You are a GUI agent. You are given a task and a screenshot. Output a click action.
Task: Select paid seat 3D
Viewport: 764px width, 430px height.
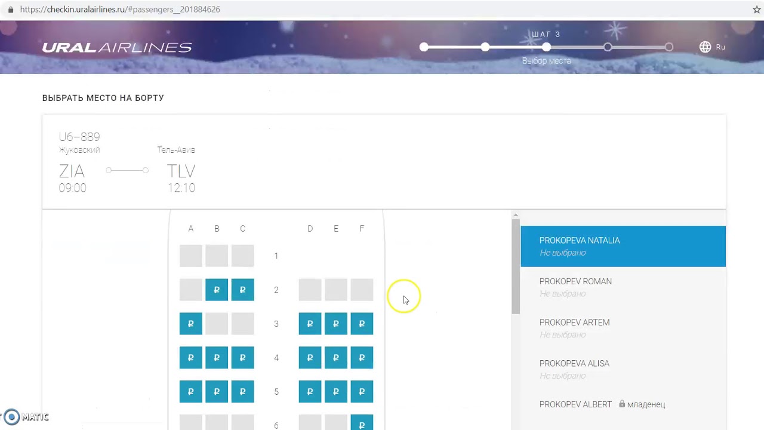point(310,324)
